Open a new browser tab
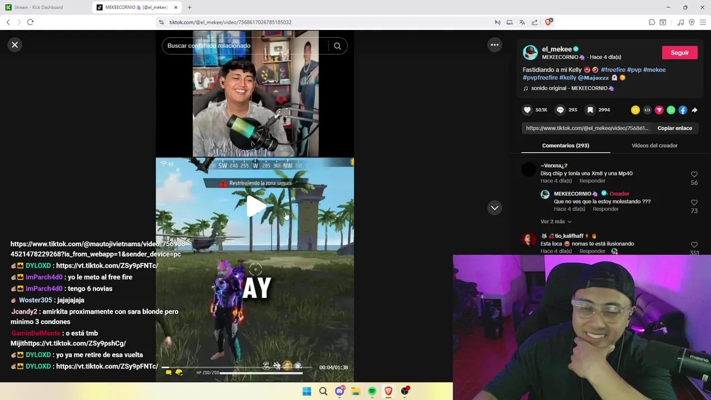Viewport: 711px width, 400px height. 189,7
